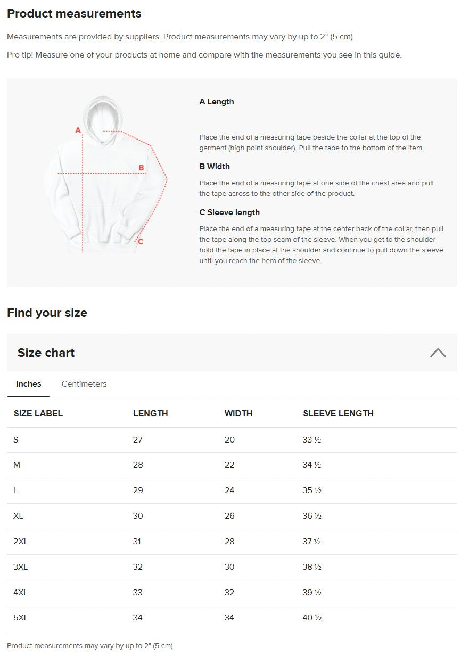Click the B Width heading
The image size is (461, 655).
click(215, 167)
